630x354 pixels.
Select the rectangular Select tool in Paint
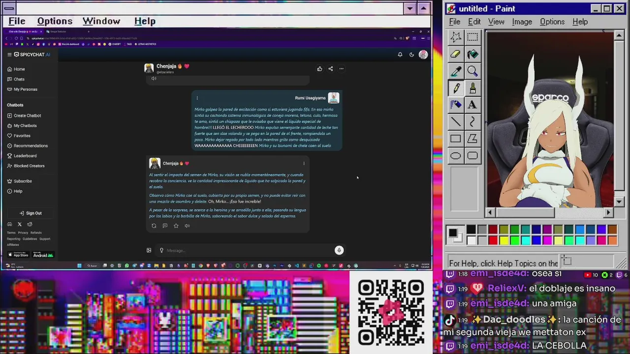pos(472,37)
